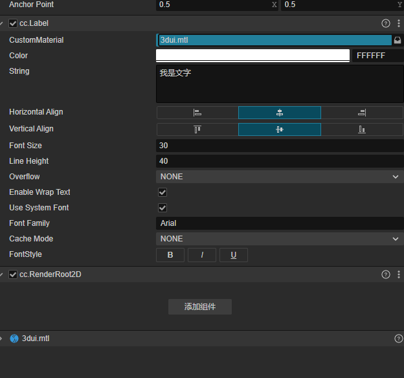Set vertical align to bottom

(362, 129)
